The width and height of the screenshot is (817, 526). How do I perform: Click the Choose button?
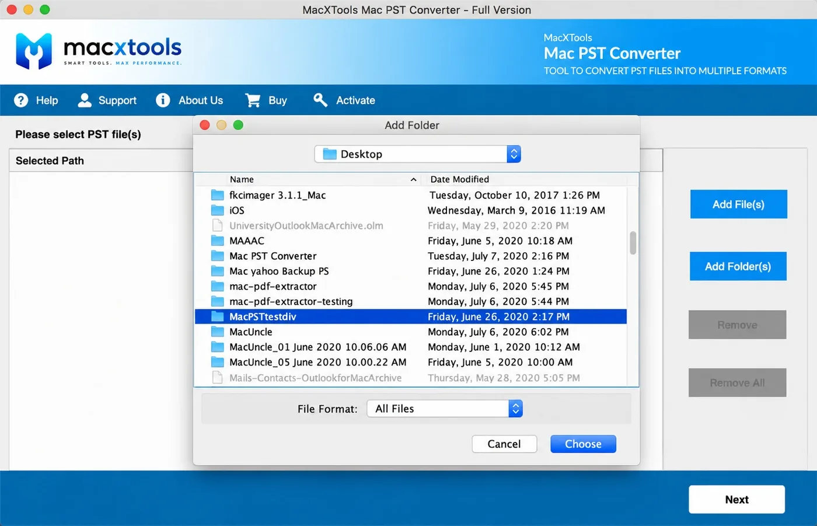(x=583, y=444)
